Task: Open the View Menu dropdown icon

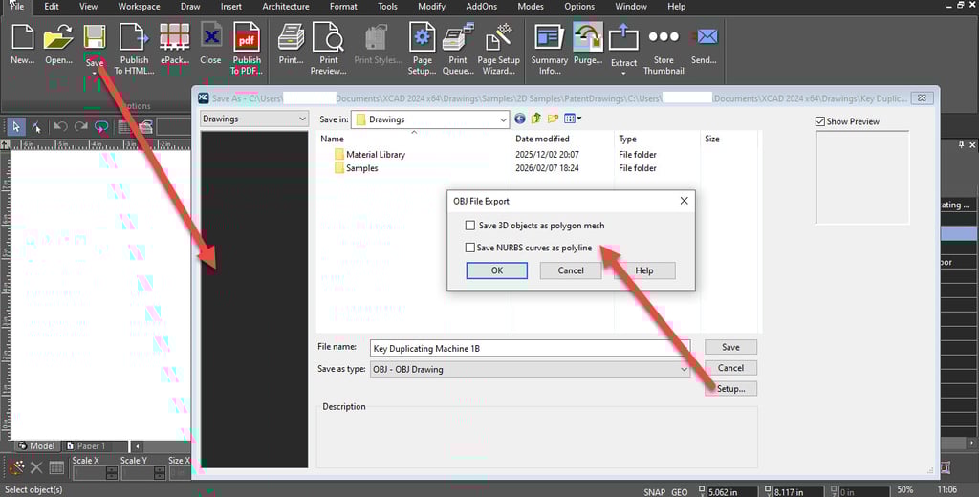Action: pyautogui.click(x=573, y=119)
